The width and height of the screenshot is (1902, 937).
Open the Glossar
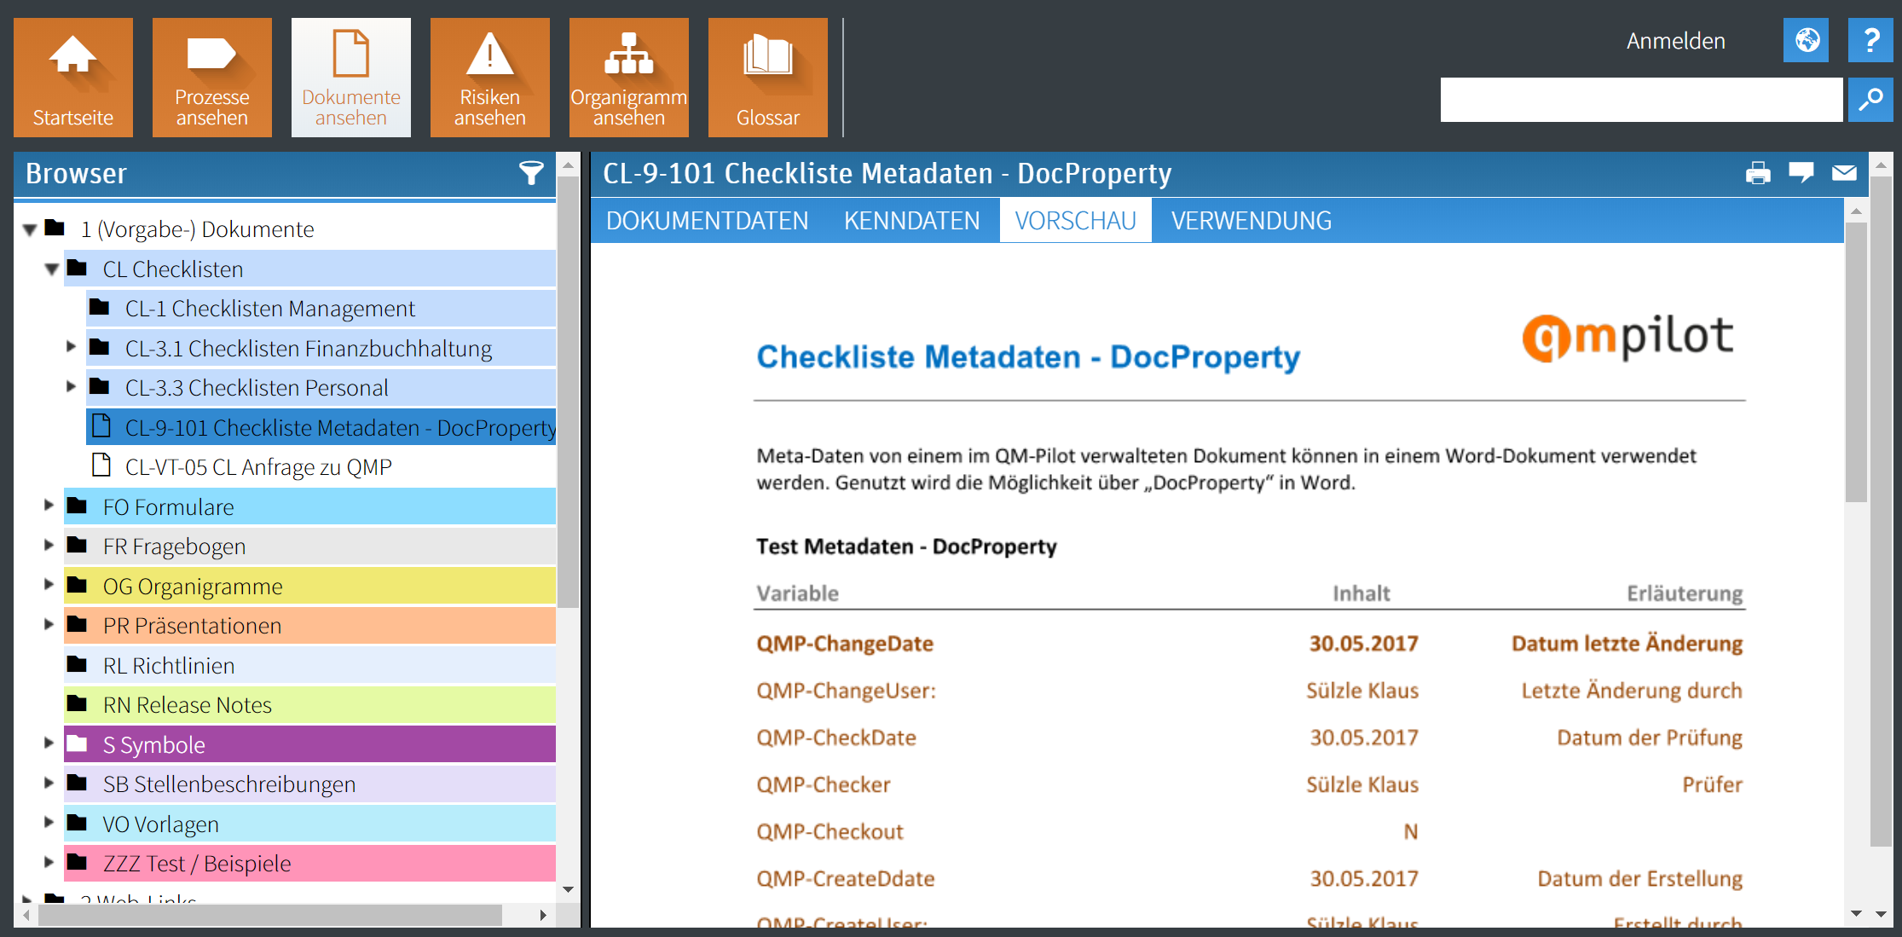(x=767, y=77)
